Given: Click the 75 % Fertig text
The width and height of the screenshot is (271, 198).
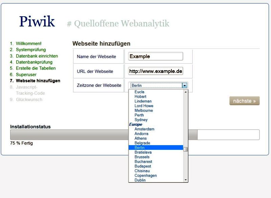Looking at the screenshot, I should click(x=21, y=143).
